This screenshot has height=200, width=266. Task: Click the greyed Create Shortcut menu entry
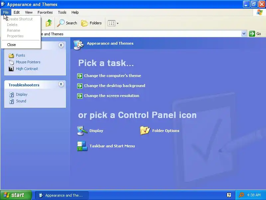pos(21,19)
